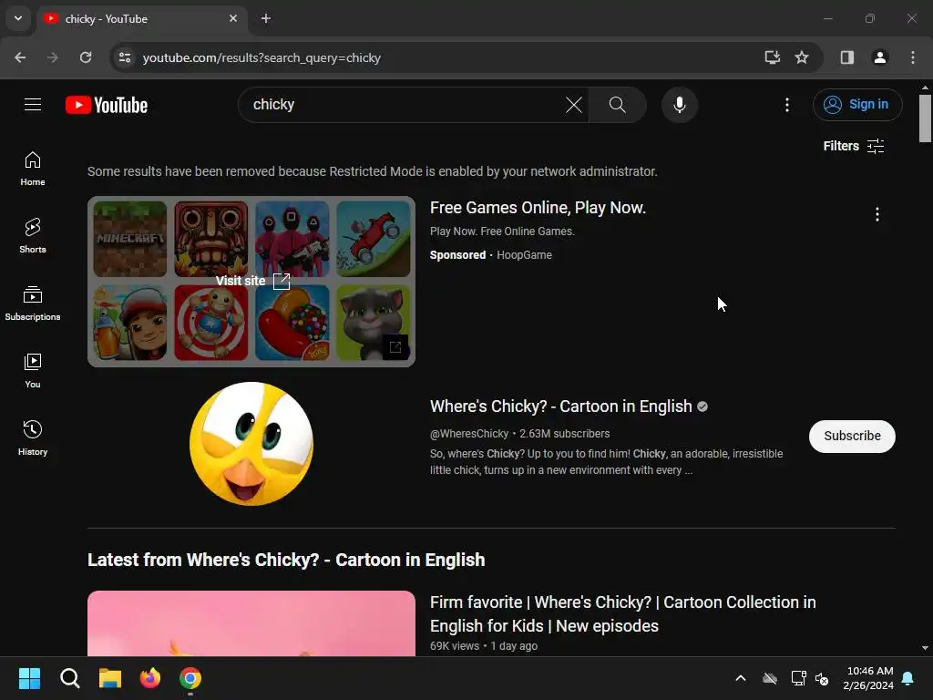
Task: Open Where's Chicky? - Cartoon in English channel
Action: pos(560,407)
